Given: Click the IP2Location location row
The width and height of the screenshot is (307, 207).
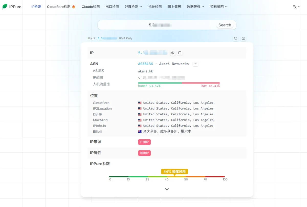Looking at the screenshot, I should [167, 108].
